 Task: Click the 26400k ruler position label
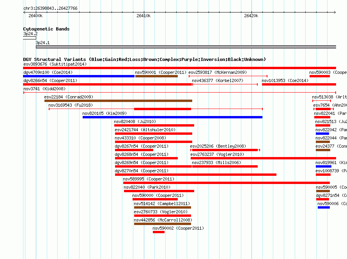pyautogui.click(x=35, y=16)
